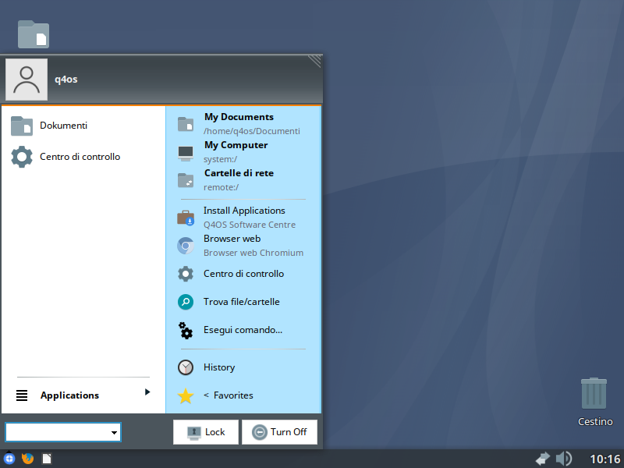Open the Cartelle di rete network folder icon
The width and height of the screenshot is (624, 468).
click(x=186, y=180)
